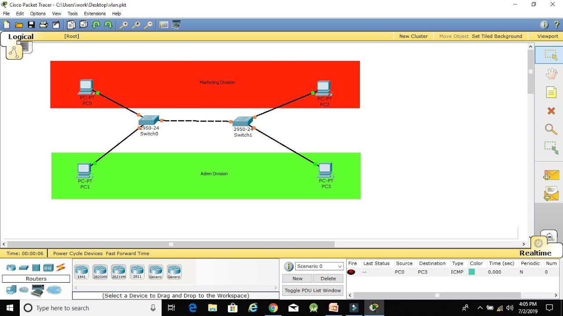This screenshot has height=316, width=563.
Task: Select the Connections lightning bolt icon
Action: click(61, 267)
